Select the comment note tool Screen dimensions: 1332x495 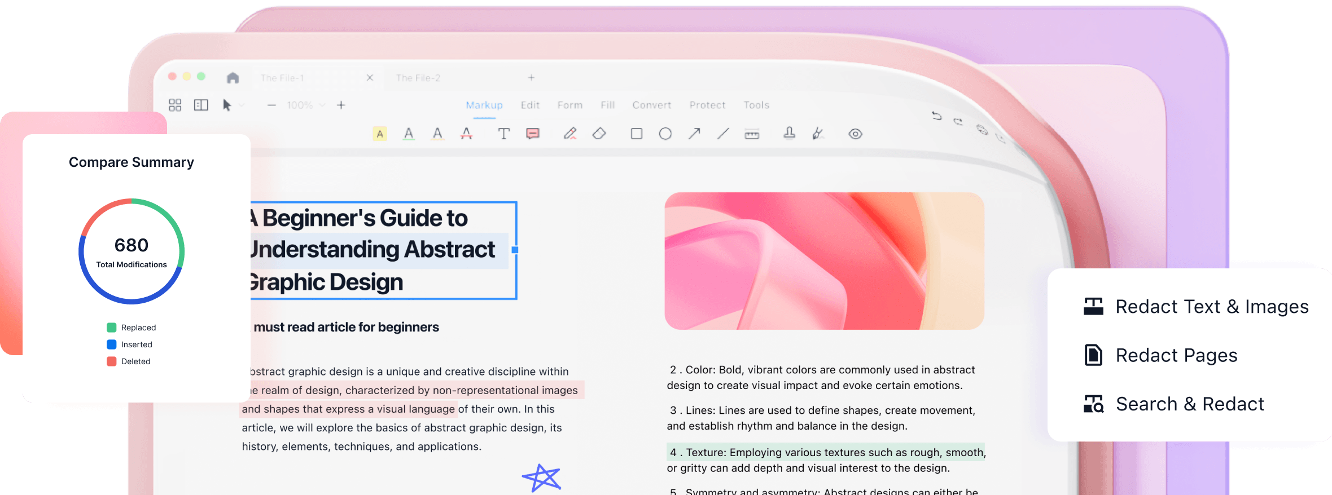coord(533,134)
